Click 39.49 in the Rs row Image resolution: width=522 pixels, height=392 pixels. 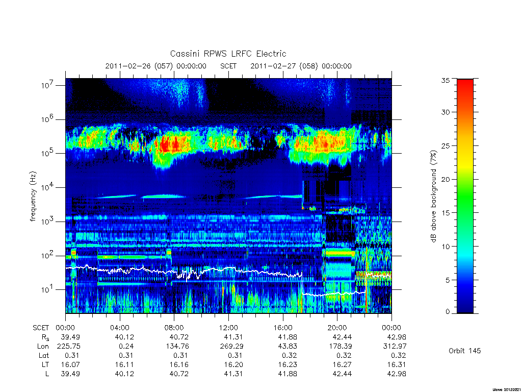click(x=70, y=337)
